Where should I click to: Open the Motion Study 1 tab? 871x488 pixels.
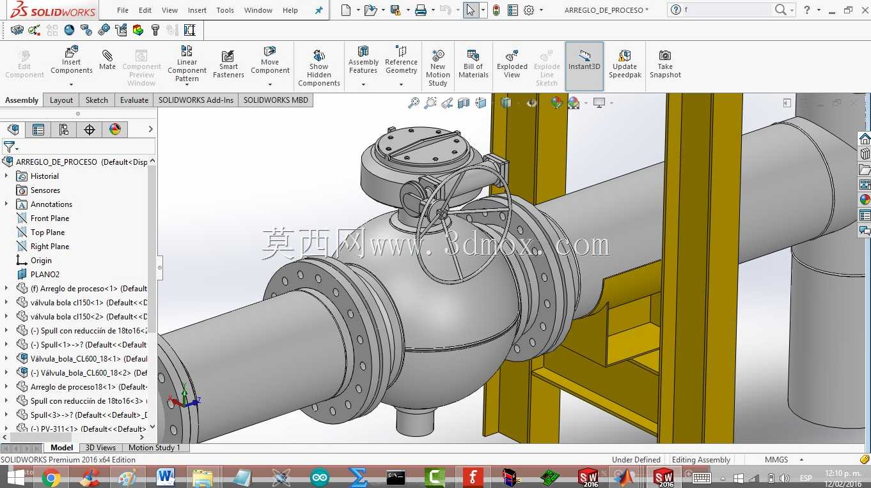[x=155, y=448]
